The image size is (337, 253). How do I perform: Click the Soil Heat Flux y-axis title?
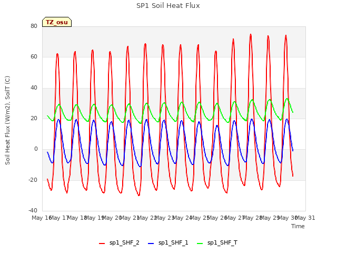tap(7, 120)
